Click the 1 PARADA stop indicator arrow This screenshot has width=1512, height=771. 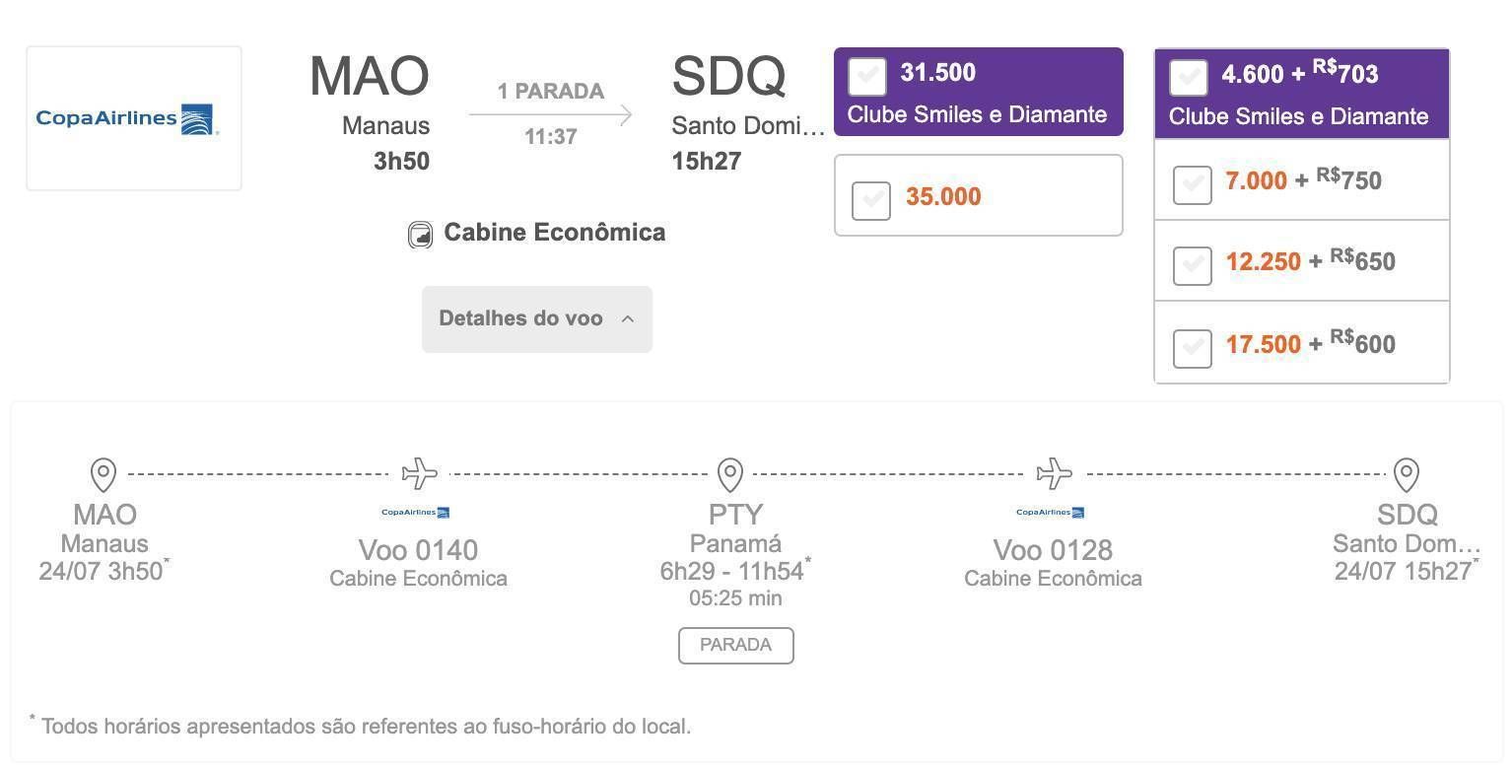550,114
